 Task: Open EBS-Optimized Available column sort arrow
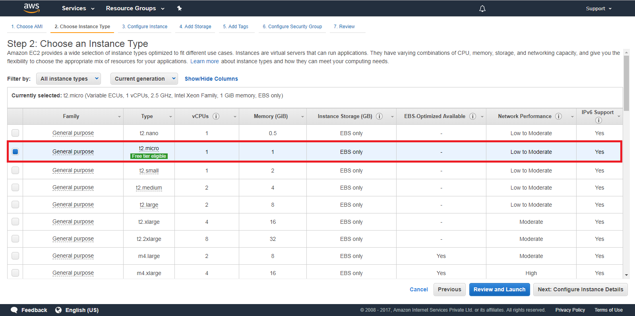[482, 117]
